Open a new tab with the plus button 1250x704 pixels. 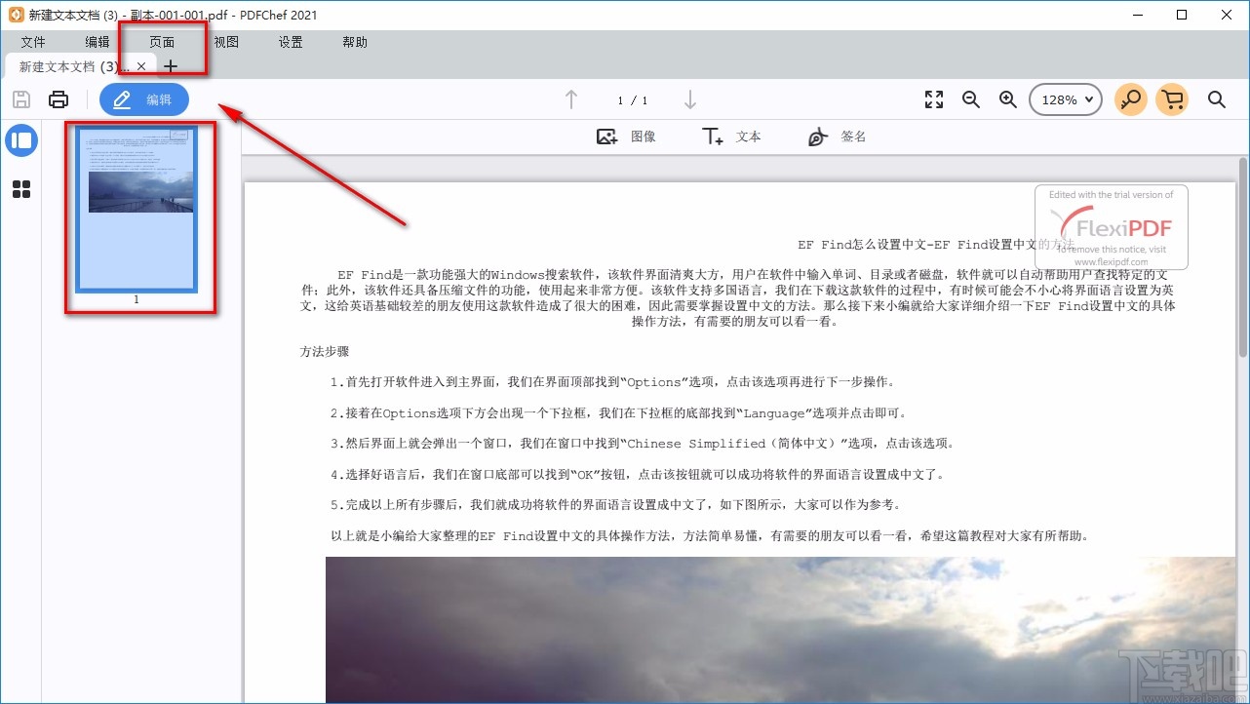point(171,66)
